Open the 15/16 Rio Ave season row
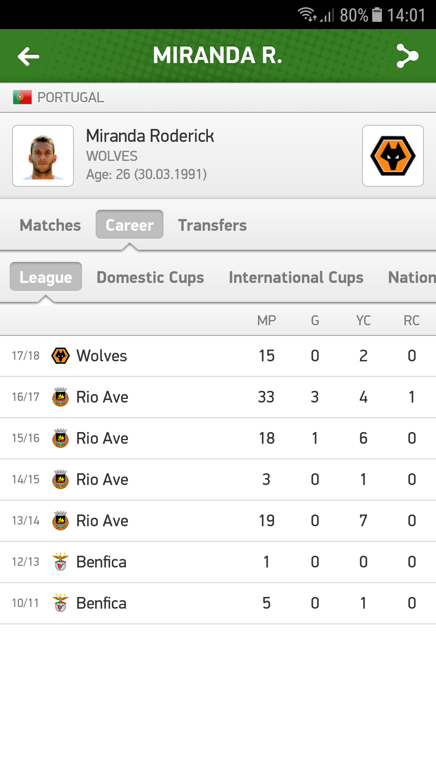 [218, 439]
